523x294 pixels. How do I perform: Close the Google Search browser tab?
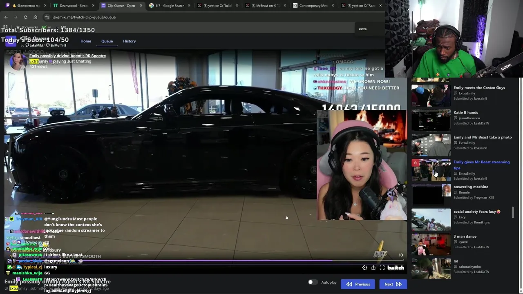[x=189, y=6]
